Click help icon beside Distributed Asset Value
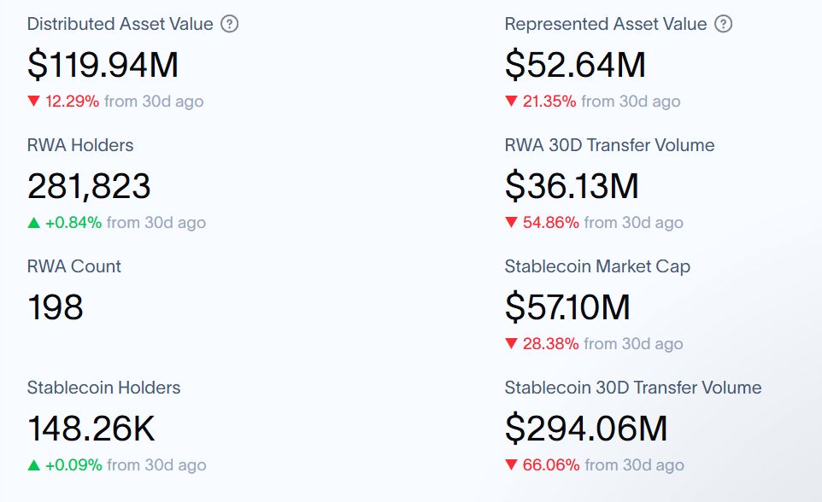The height and width of the screenshot is (502, 822). pos(229,24)
